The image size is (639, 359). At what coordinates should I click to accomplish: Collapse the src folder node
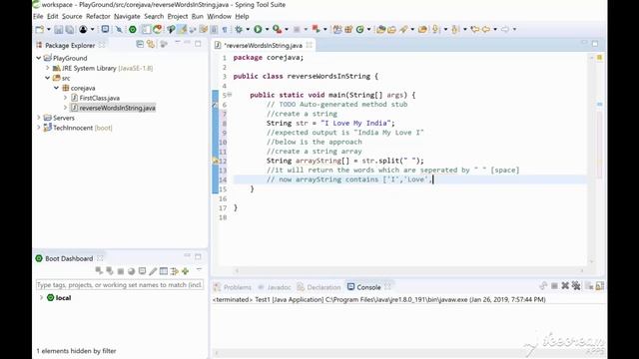(48, 78)
